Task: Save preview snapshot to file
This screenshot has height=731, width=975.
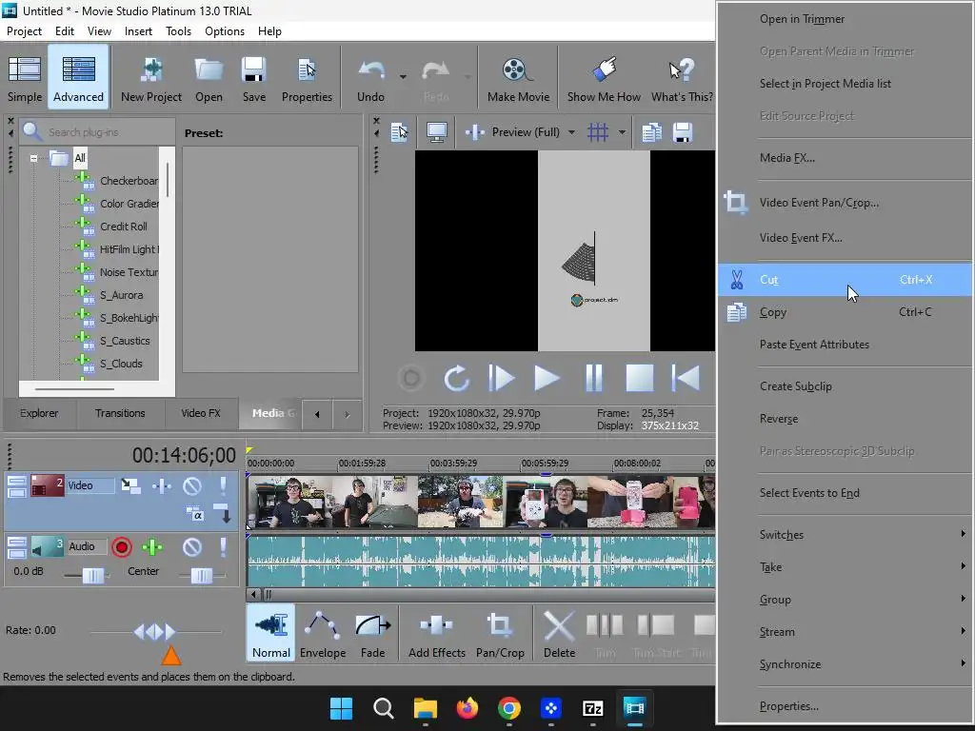Action: coord(683,131)
